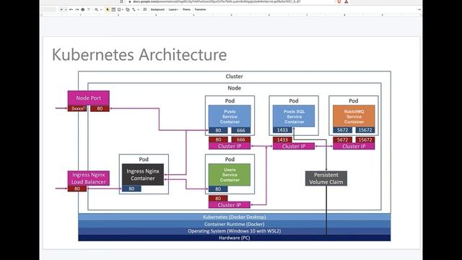
Task: Select the Persistent Volume Claim box
Action: point(326,178)
